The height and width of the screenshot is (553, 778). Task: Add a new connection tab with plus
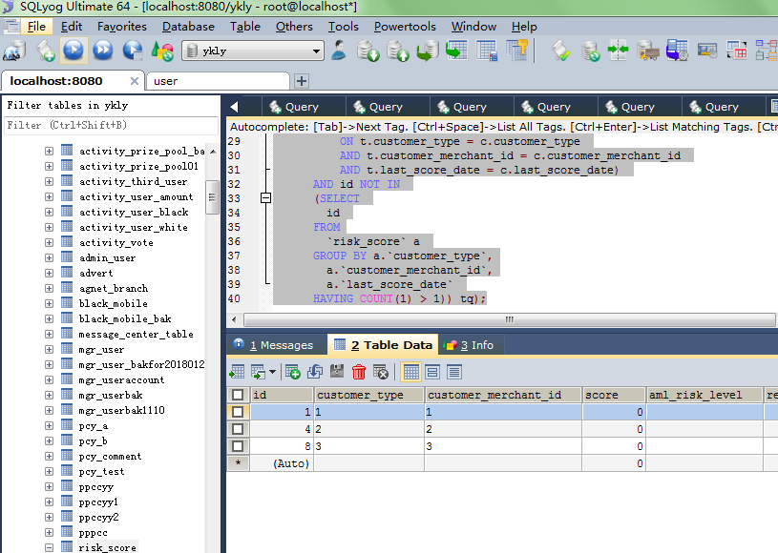tap(302, 81)
